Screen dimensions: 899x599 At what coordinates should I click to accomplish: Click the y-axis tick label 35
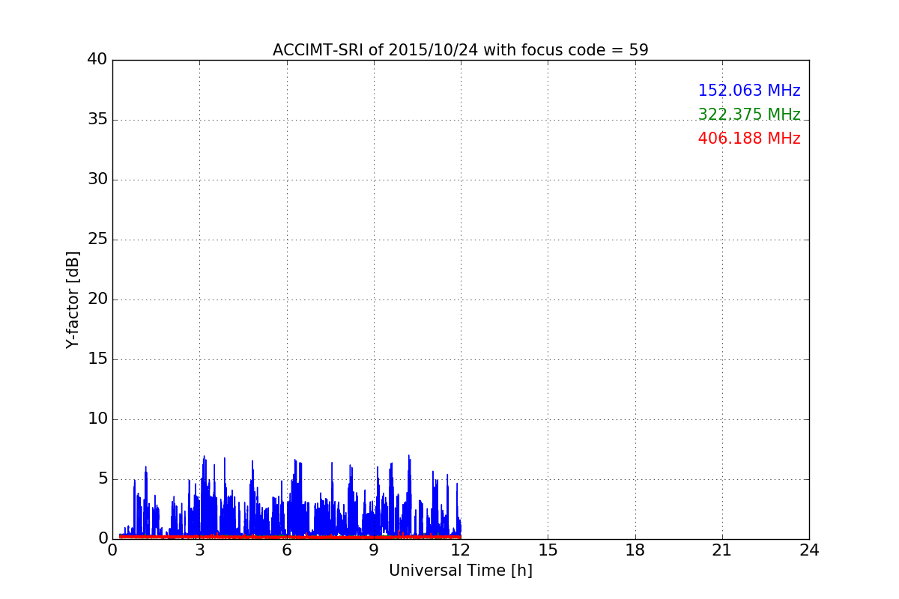pyautogui.click(x=97, y=119)
